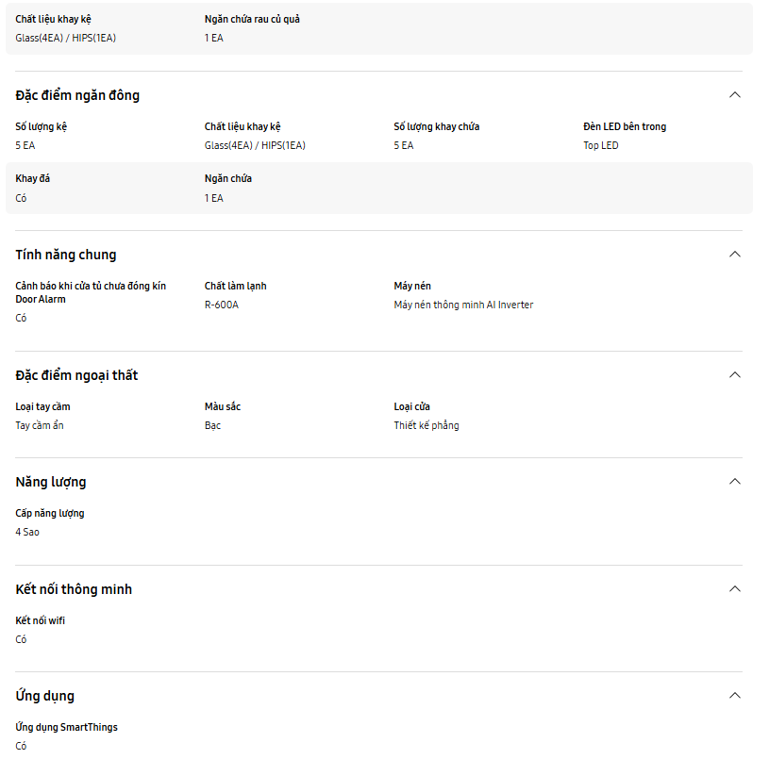
Task: Collapse the Đặc điểm ngoại thất chevron
Action: tap(734, 375)
